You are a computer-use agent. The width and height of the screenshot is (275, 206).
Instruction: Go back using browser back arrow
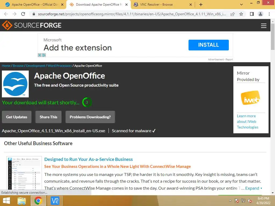pyautogui.click(x=6, y=14)
